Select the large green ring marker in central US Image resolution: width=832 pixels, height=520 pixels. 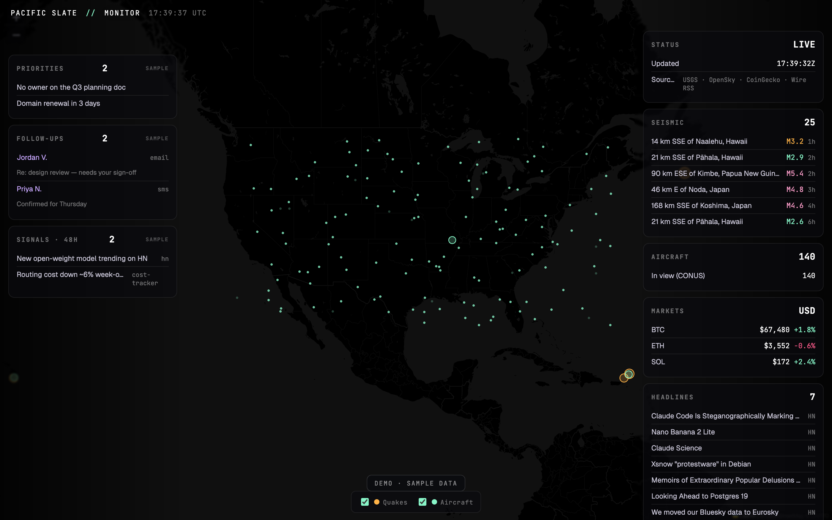[x=452, y=240]
